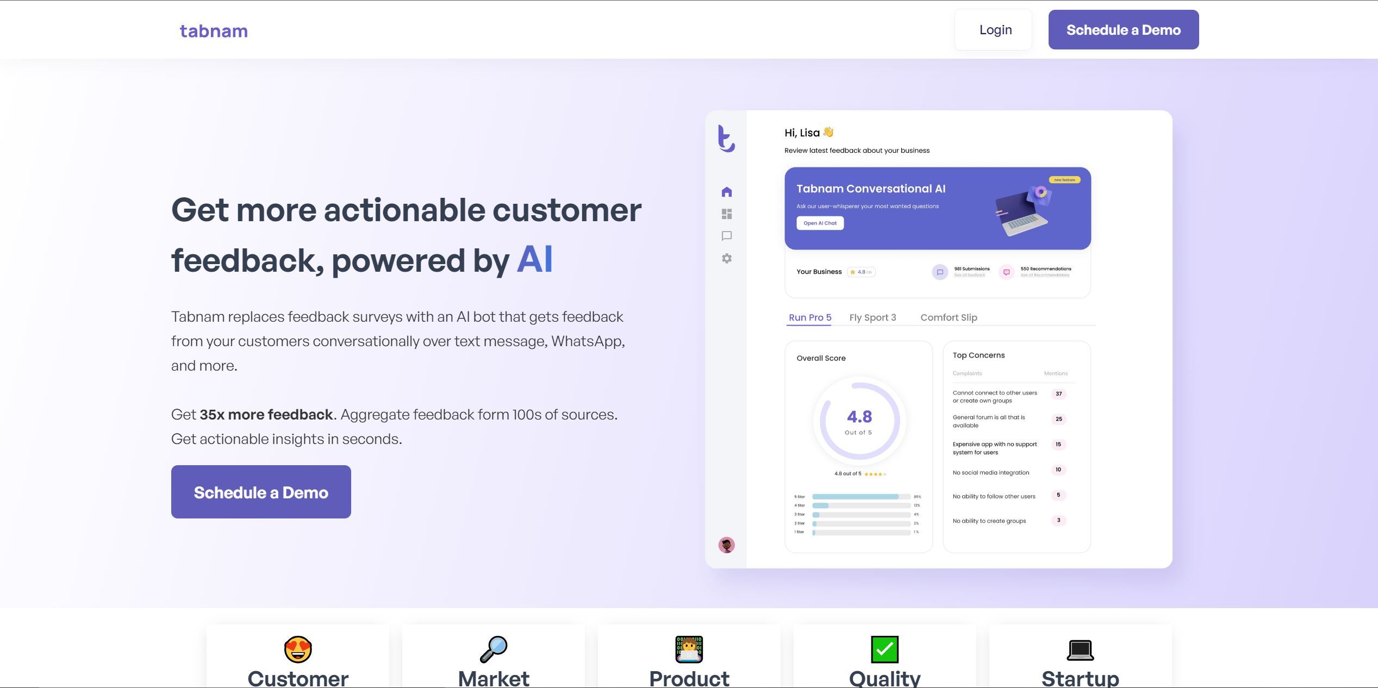Click the heart-eyes emoji Customer card icon
This screenshot has height=688, width=1378.
[x=298, y=649]
